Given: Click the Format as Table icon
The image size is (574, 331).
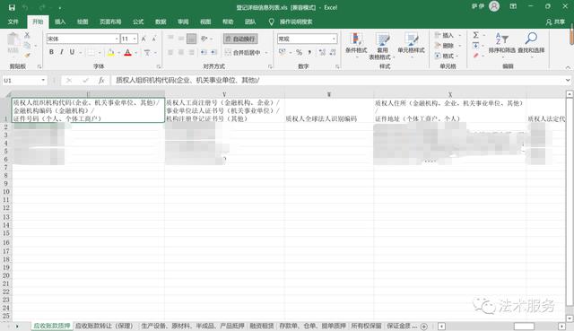Looking at the screenshot, I should (383, 39).
